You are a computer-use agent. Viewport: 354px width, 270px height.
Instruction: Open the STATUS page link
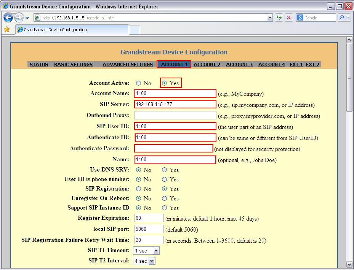(39, 64)
